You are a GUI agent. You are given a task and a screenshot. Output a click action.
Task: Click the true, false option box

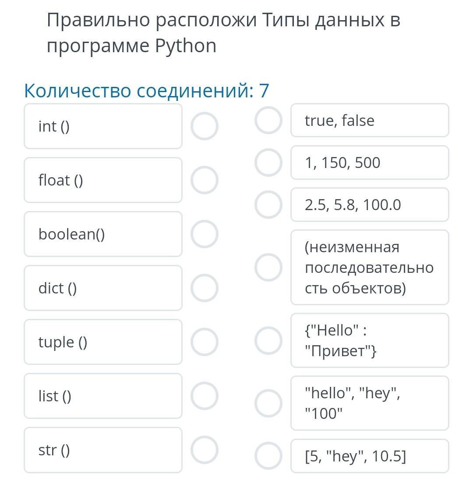[370, 120]
